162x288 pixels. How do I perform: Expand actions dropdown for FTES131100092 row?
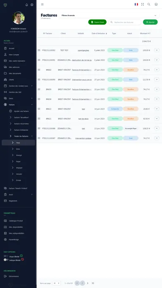coord(157,50)
